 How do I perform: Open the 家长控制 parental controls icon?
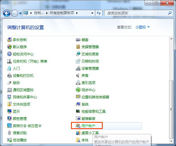[9, 40]
